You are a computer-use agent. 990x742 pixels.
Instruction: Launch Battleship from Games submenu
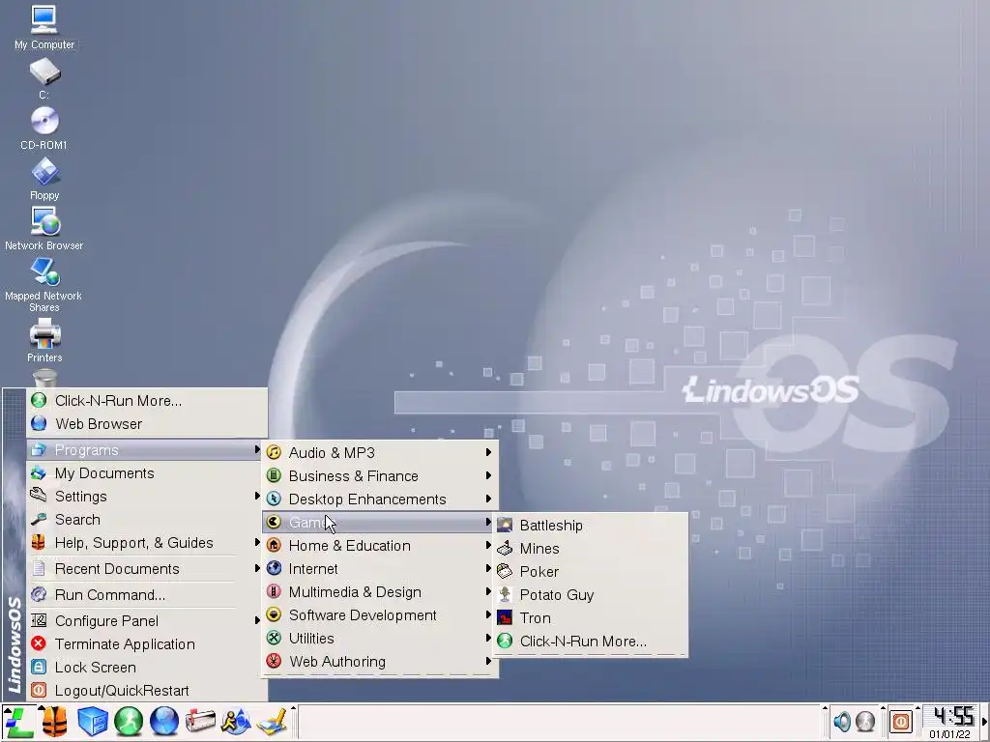(x=591, y=525)
